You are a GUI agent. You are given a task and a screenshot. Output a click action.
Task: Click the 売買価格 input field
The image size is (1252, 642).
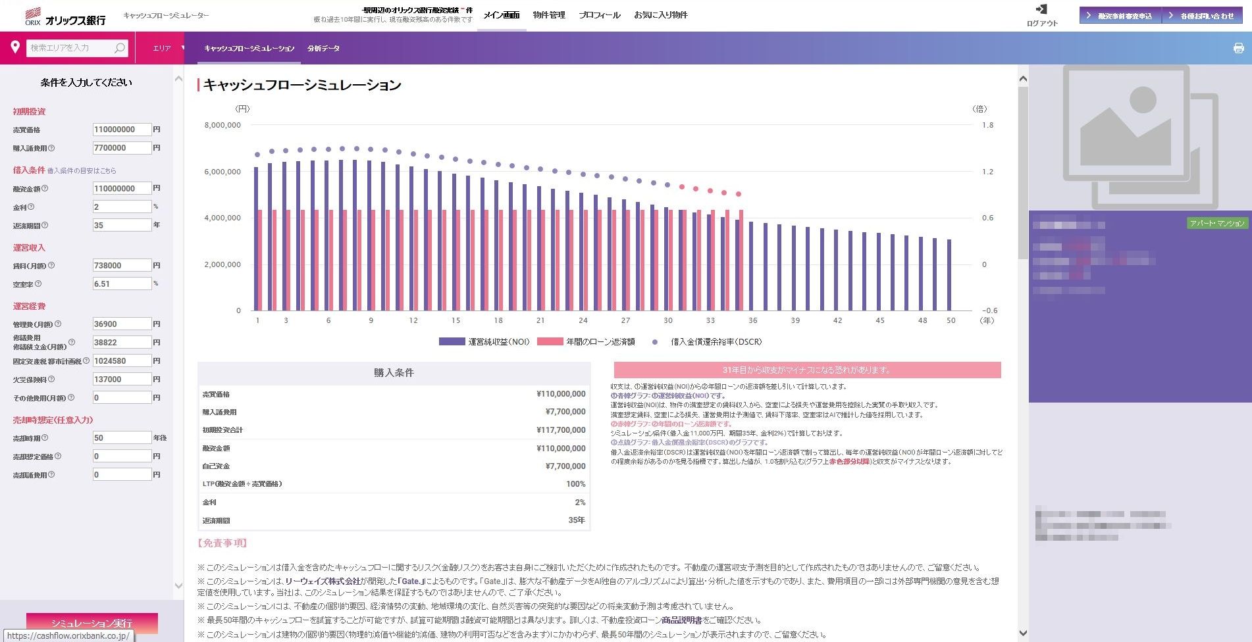coord(122,130)
